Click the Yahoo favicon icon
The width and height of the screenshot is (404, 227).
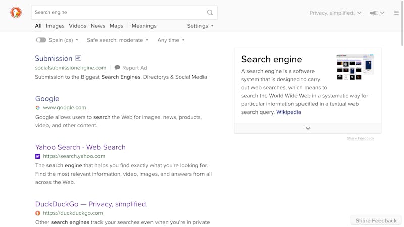point(38,156)
